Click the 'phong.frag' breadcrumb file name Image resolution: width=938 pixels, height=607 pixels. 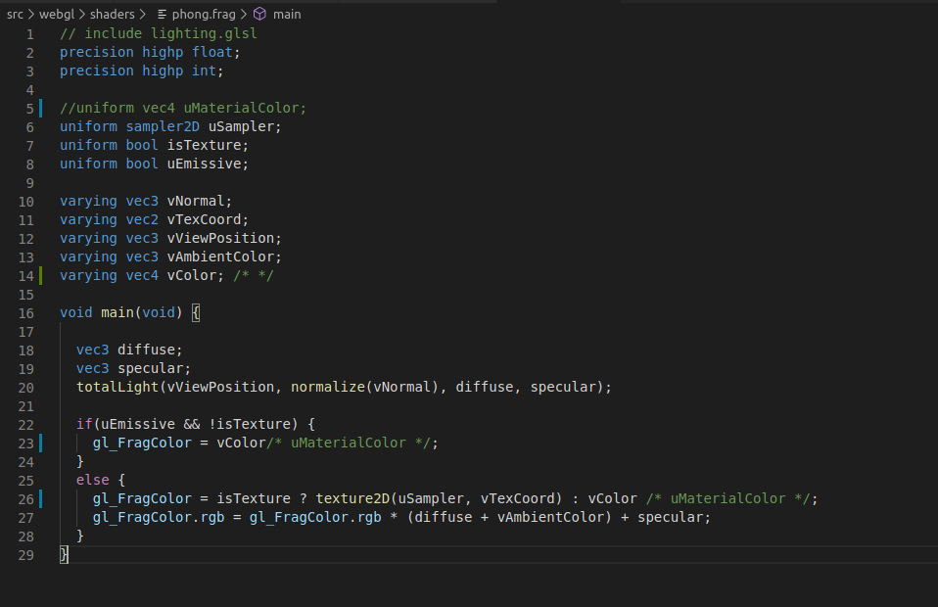tap(204, 15)
